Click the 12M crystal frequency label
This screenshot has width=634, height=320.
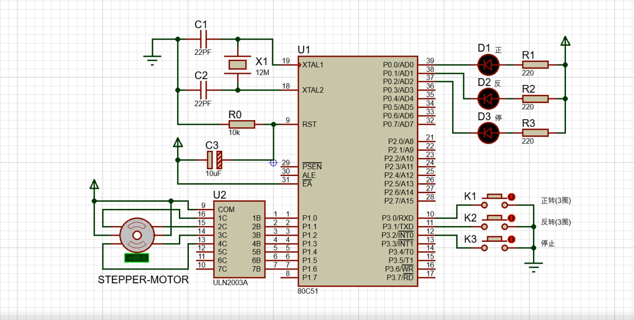click(262, 72)
